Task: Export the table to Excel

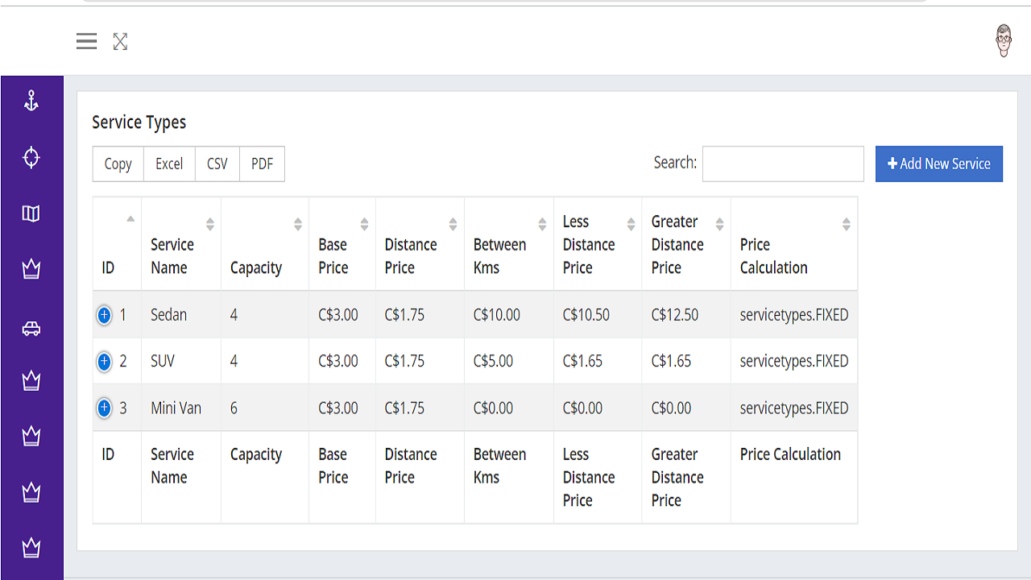Action: tap(169, 164)
